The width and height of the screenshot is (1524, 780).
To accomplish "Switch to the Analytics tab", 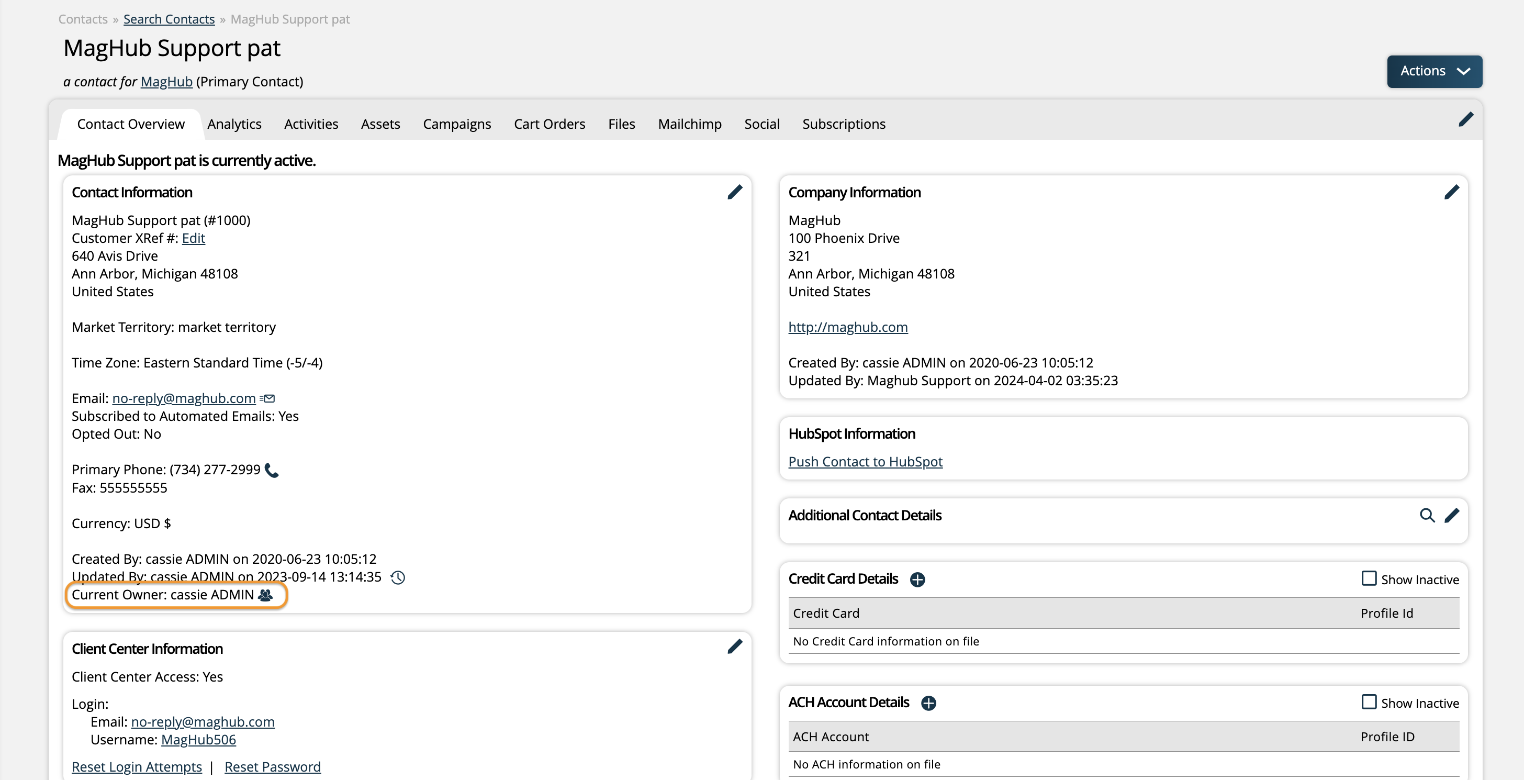I will click(234, 124).
